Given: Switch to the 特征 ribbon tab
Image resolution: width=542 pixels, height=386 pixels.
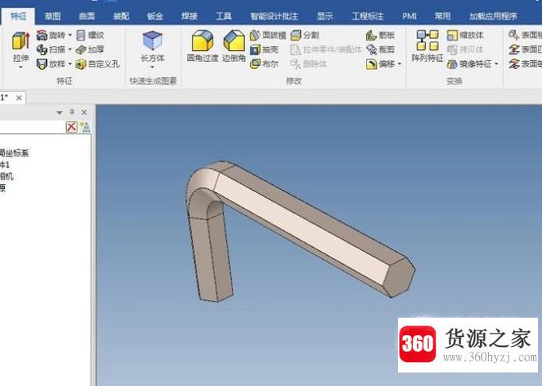Looking at the screenshot, I should point(18,16).
